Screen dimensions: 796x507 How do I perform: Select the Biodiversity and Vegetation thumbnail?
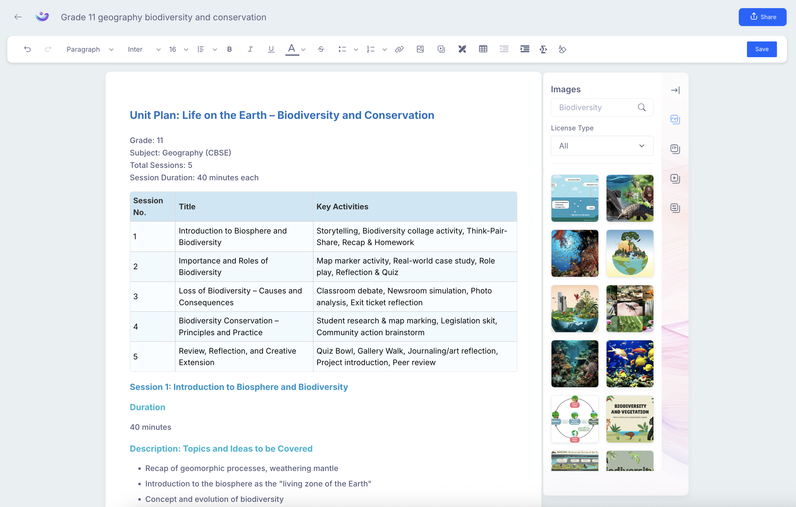click(630, 419)
